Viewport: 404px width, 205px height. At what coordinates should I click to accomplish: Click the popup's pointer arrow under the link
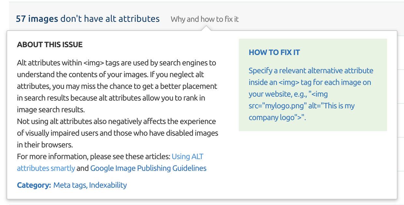click(x=206, y=29)
